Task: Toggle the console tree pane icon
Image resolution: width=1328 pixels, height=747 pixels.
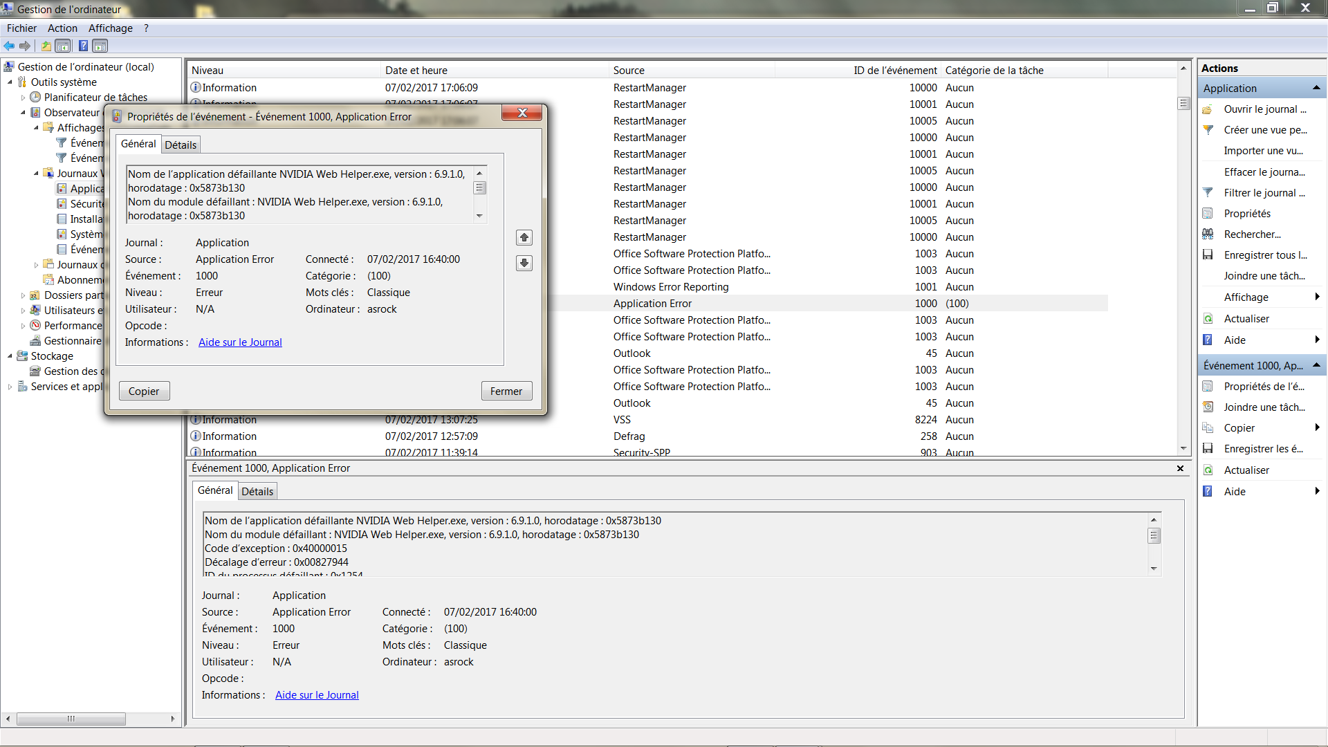Action: tap(63, 46)
